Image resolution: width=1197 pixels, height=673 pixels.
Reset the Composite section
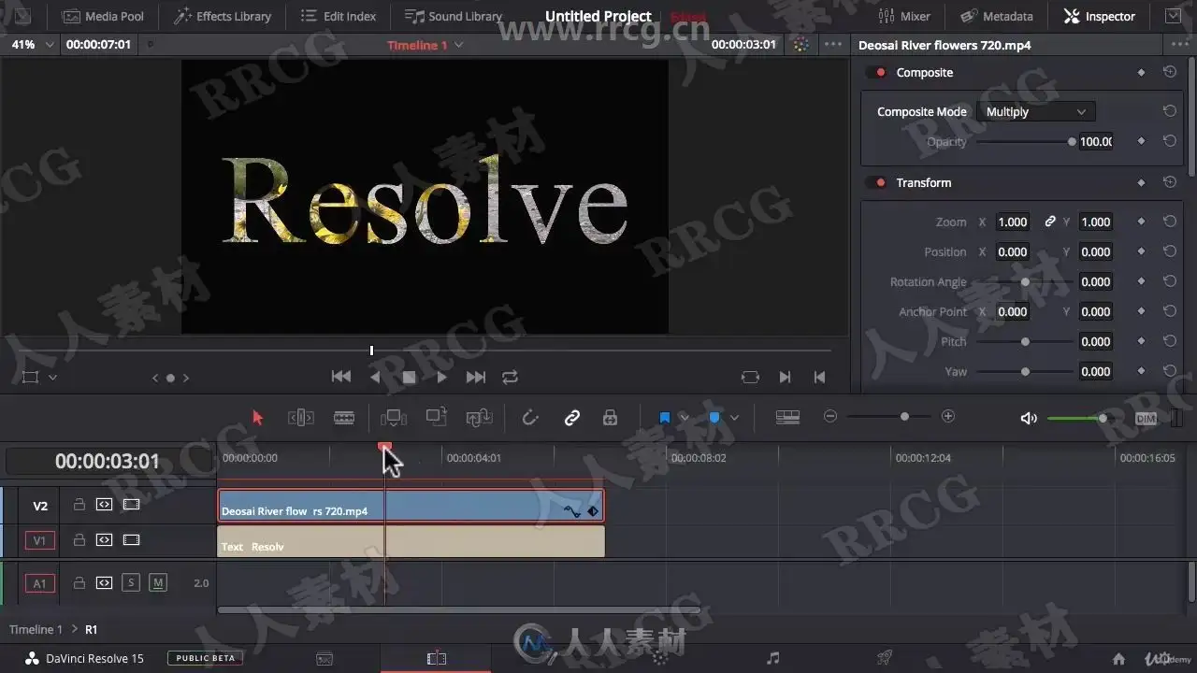tap(1169, 72)
